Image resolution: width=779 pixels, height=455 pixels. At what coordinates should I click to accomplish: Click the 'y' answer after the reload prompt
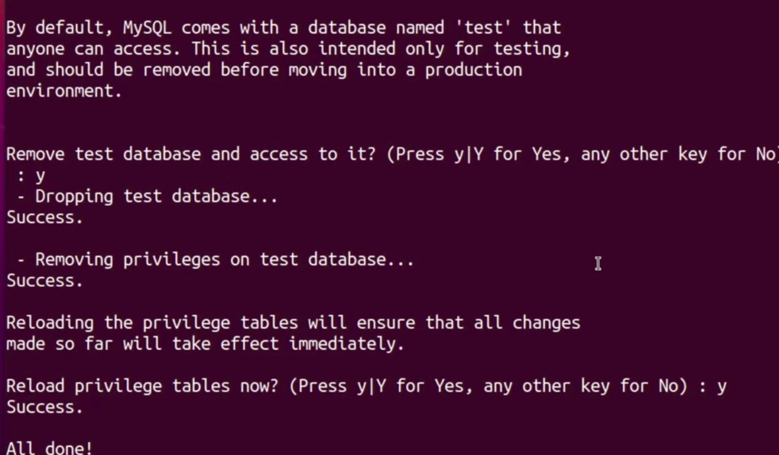[722, 387]
